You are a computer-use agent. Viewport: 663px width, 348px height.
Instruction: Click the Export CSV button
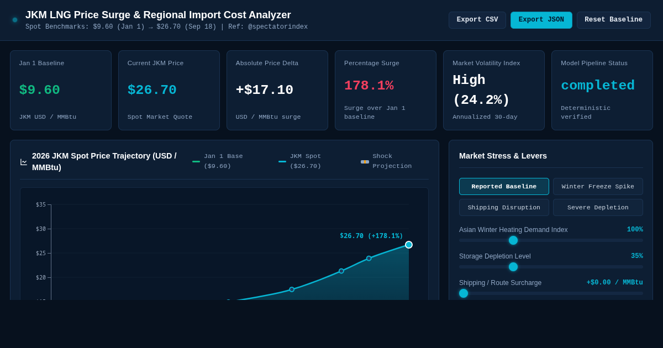477,20
